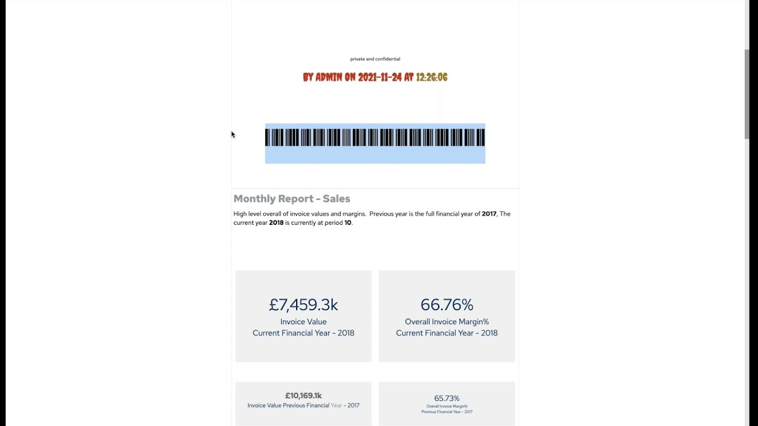Click the 'Overall Invoice Margin%' label under 66.76%
This screenshot has height=426, width=758.
pos(447,322)
